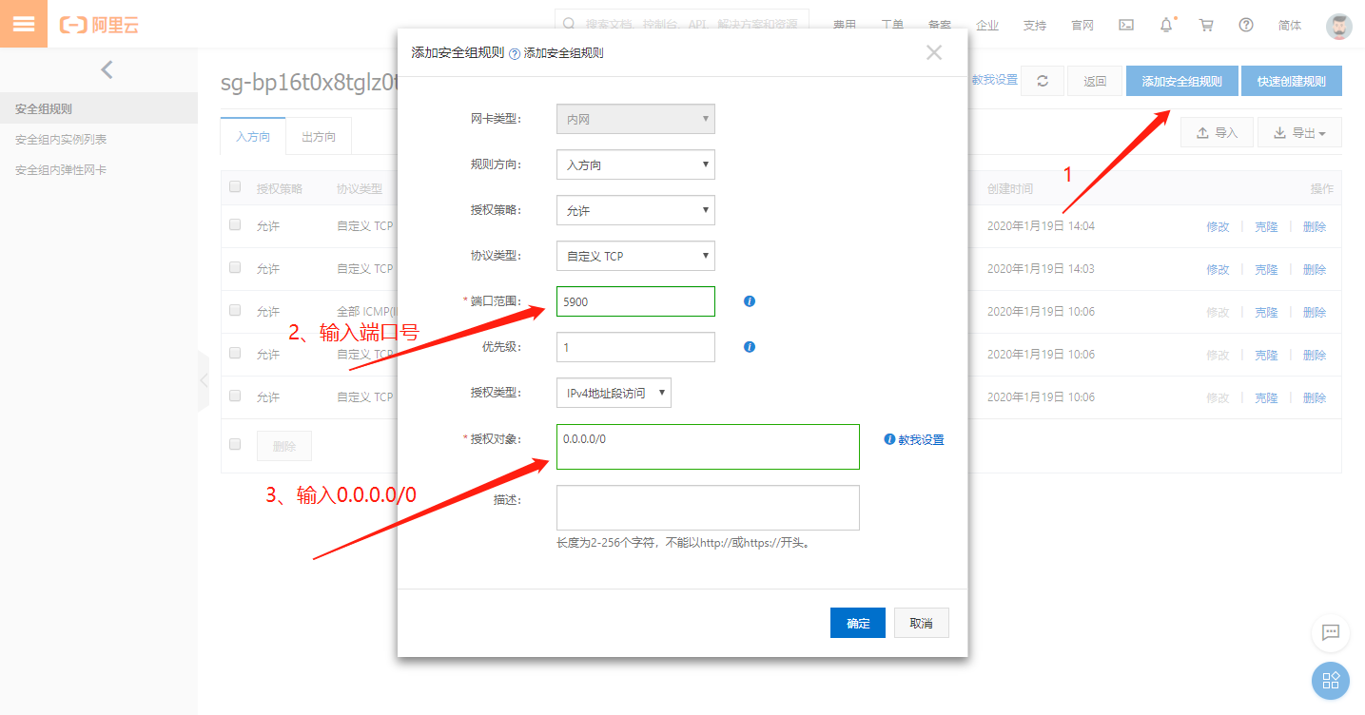Open the help question-mark icon
1365x715 pixels.
[1245, 25]
